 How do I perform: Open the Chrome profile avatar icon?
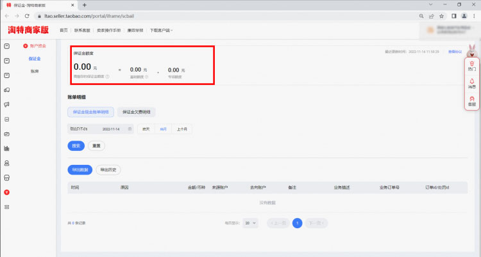tap(464, 16)
